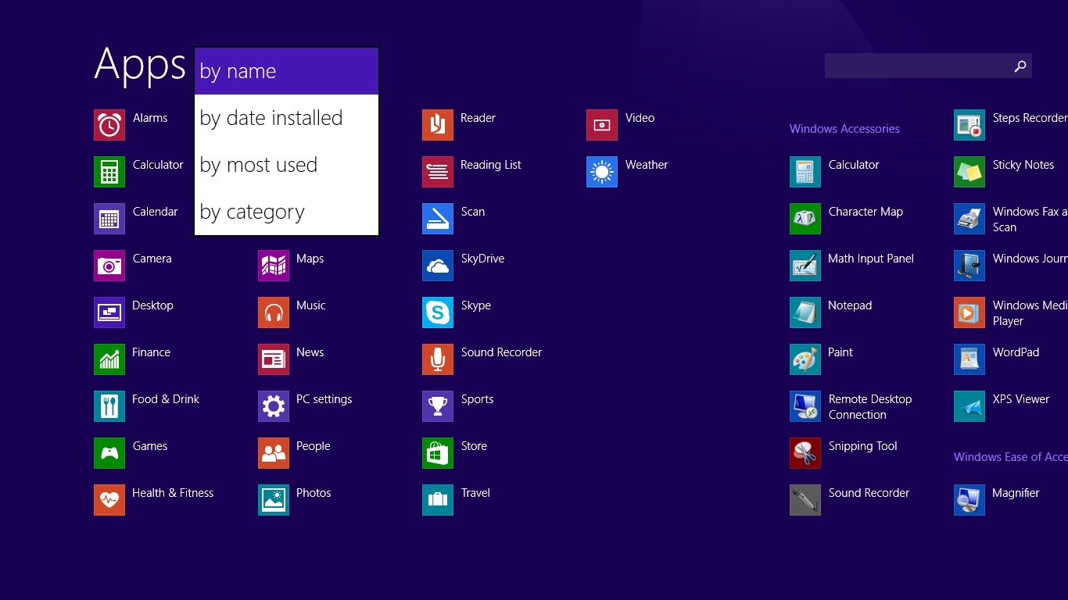Sort apps by most used
This screenshot has height=600, width=1068.
286,165
